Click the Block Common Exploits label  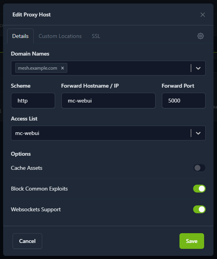[39, 189]
